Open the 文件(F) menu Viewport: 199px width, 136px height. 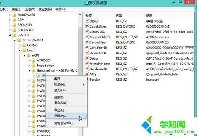(x=4, y=9)
